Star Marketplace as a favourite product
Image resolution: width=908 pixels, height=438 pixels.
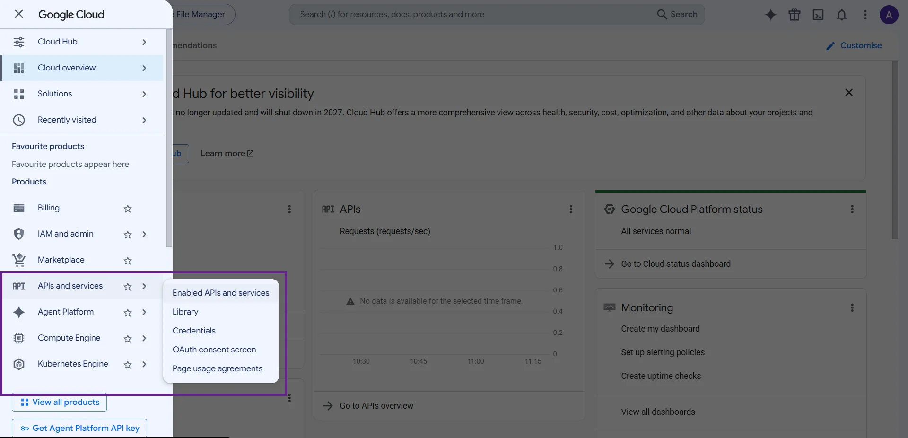(x=128, y=260)
